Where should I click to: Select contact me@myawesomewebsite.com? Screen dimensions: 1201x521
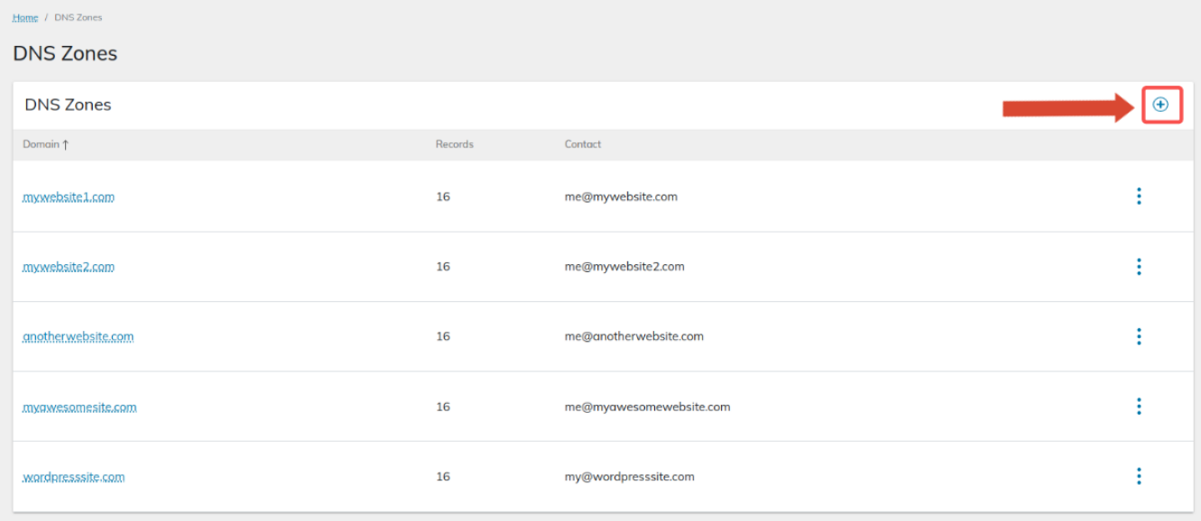(x=648, y=407)
